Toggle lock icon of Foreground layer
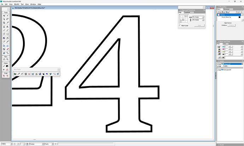 click(x=220, y=64)
